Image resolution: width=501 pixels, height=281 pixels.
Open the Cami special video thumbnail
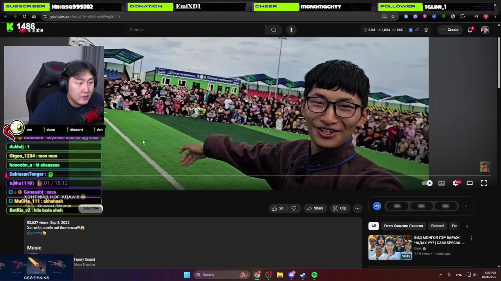click(390, 247)
